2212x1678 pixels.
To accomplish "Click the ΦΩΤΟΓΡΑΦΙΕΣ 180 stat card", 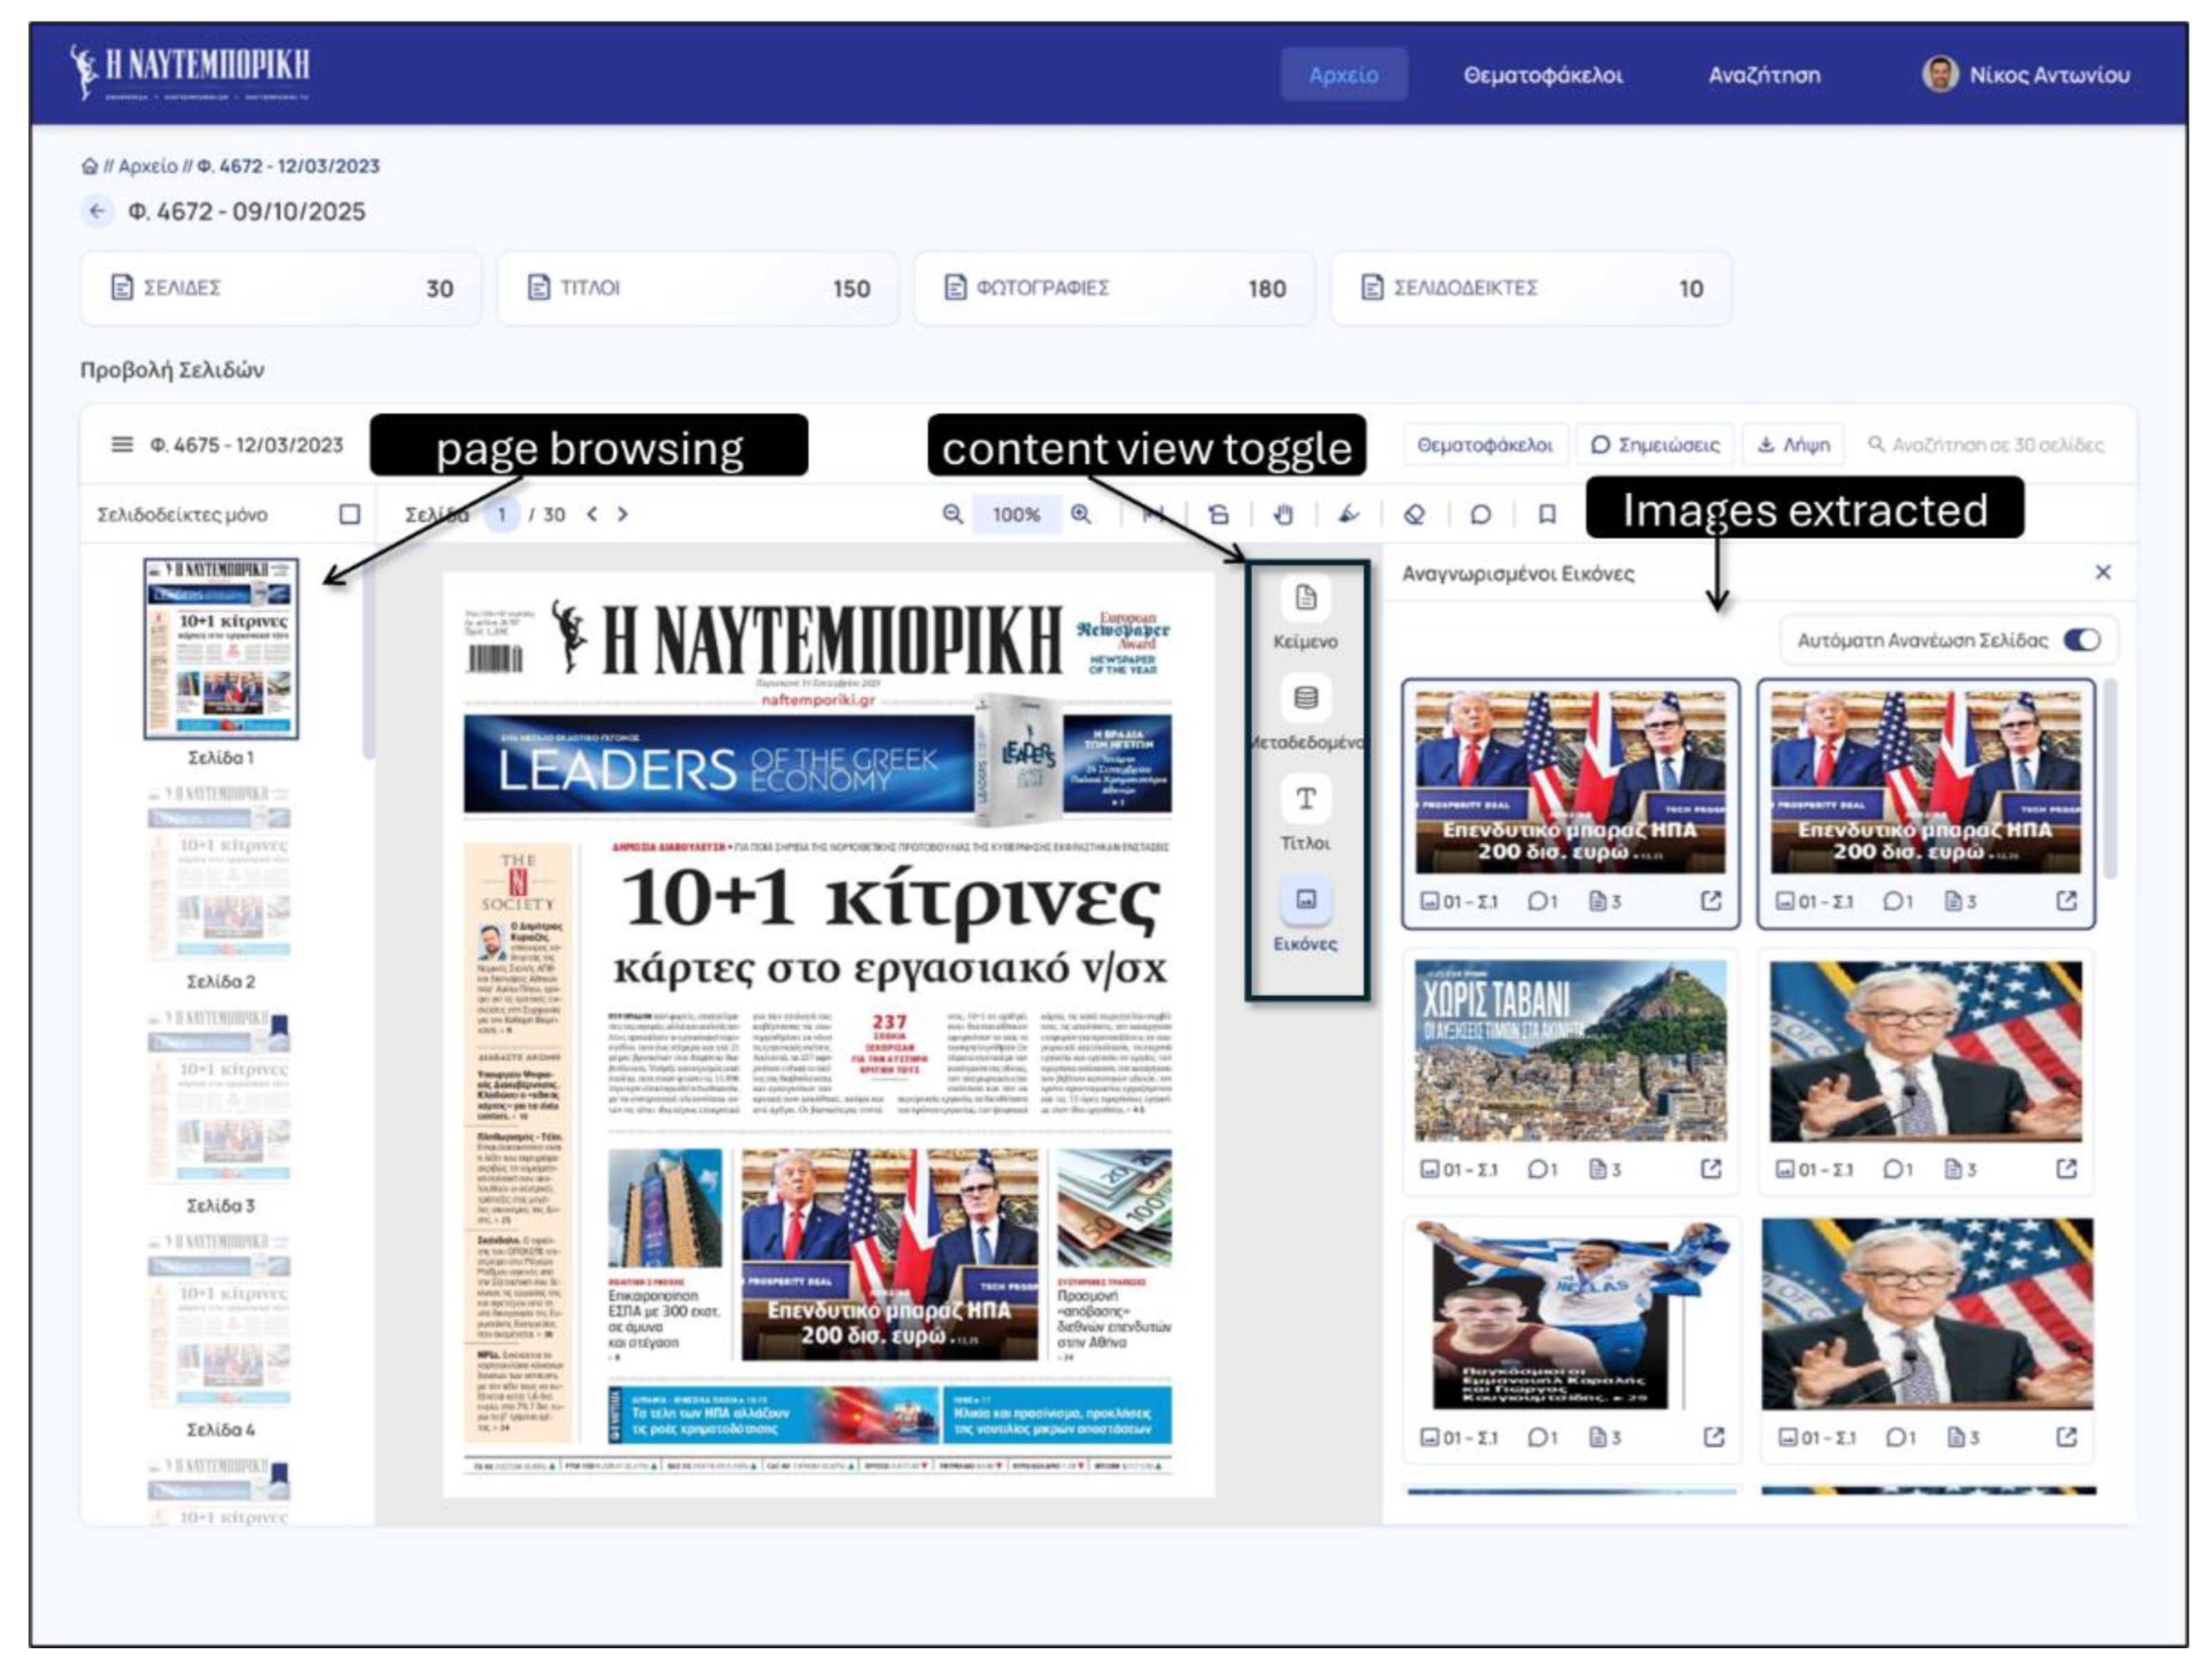I will [1114, 288].
